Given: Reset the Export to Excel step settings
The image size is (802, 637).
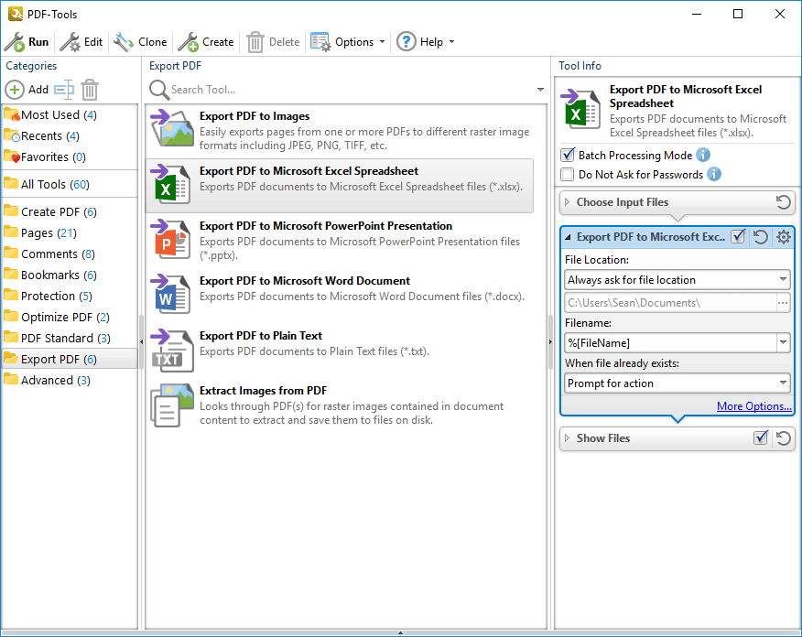Looking at the screenshot, I should point(761,237).
